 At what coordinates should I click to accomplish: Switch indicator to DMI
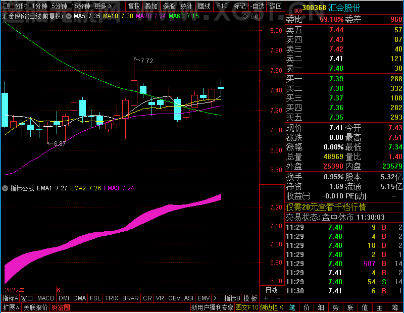tap(64, 298)
